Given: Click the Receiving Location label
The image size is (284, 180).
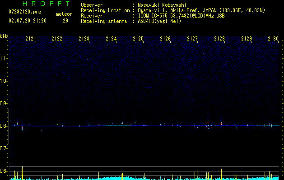Looking at the screenshot, I should pos(105,10).
